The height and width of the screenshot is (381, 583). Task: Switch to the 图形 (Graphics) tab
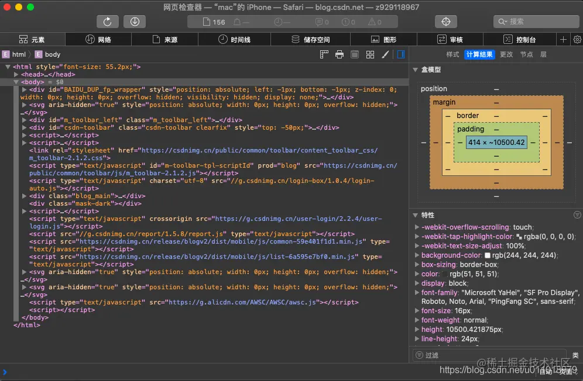point(384,39)
